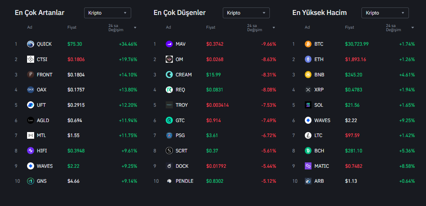Image resolution: width=426 pixels, height=206 pixels.
Task: Open Kripto dropdown under En Çok Düşenler
Action: coord(246,13)
